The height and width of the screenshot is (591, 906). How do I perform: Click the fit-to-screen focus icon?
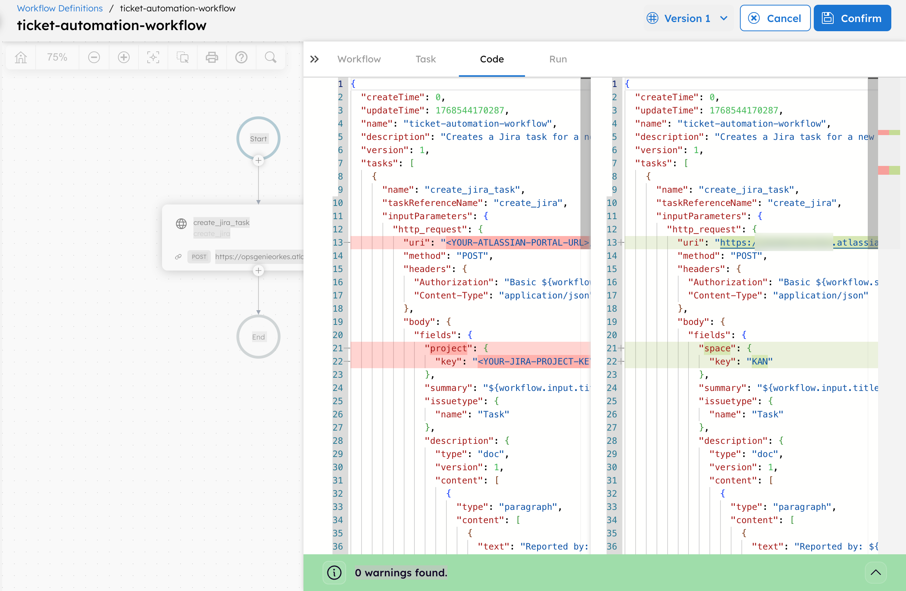[x=153, y=57]
